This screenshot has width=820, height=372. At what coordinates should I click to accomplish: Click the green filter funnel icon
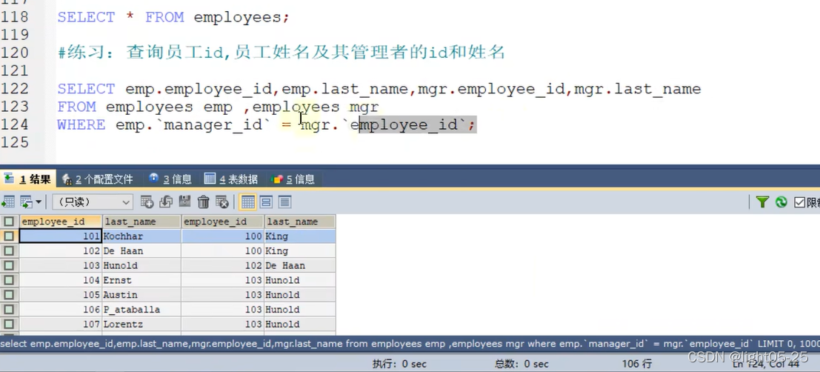[762, 202]
